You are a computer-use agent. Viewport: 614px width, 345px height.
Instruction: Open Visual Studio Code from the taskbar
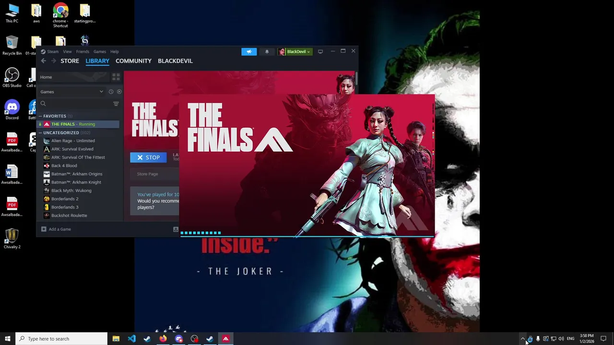coord(131,339)
